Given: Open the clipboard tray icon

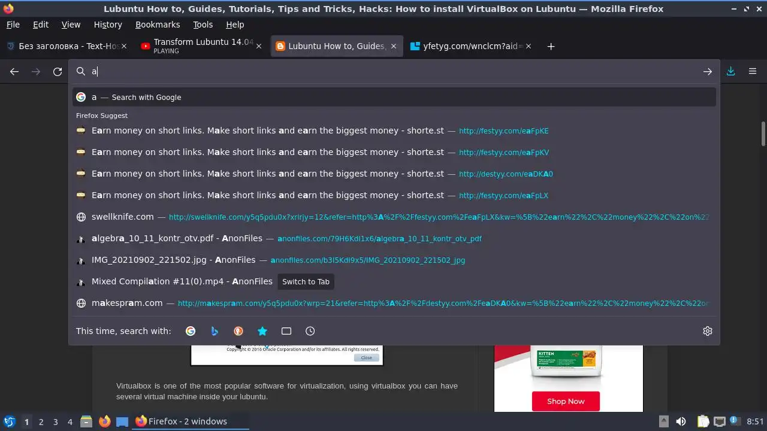Looking at the screenshot, I should pos(703,421).
